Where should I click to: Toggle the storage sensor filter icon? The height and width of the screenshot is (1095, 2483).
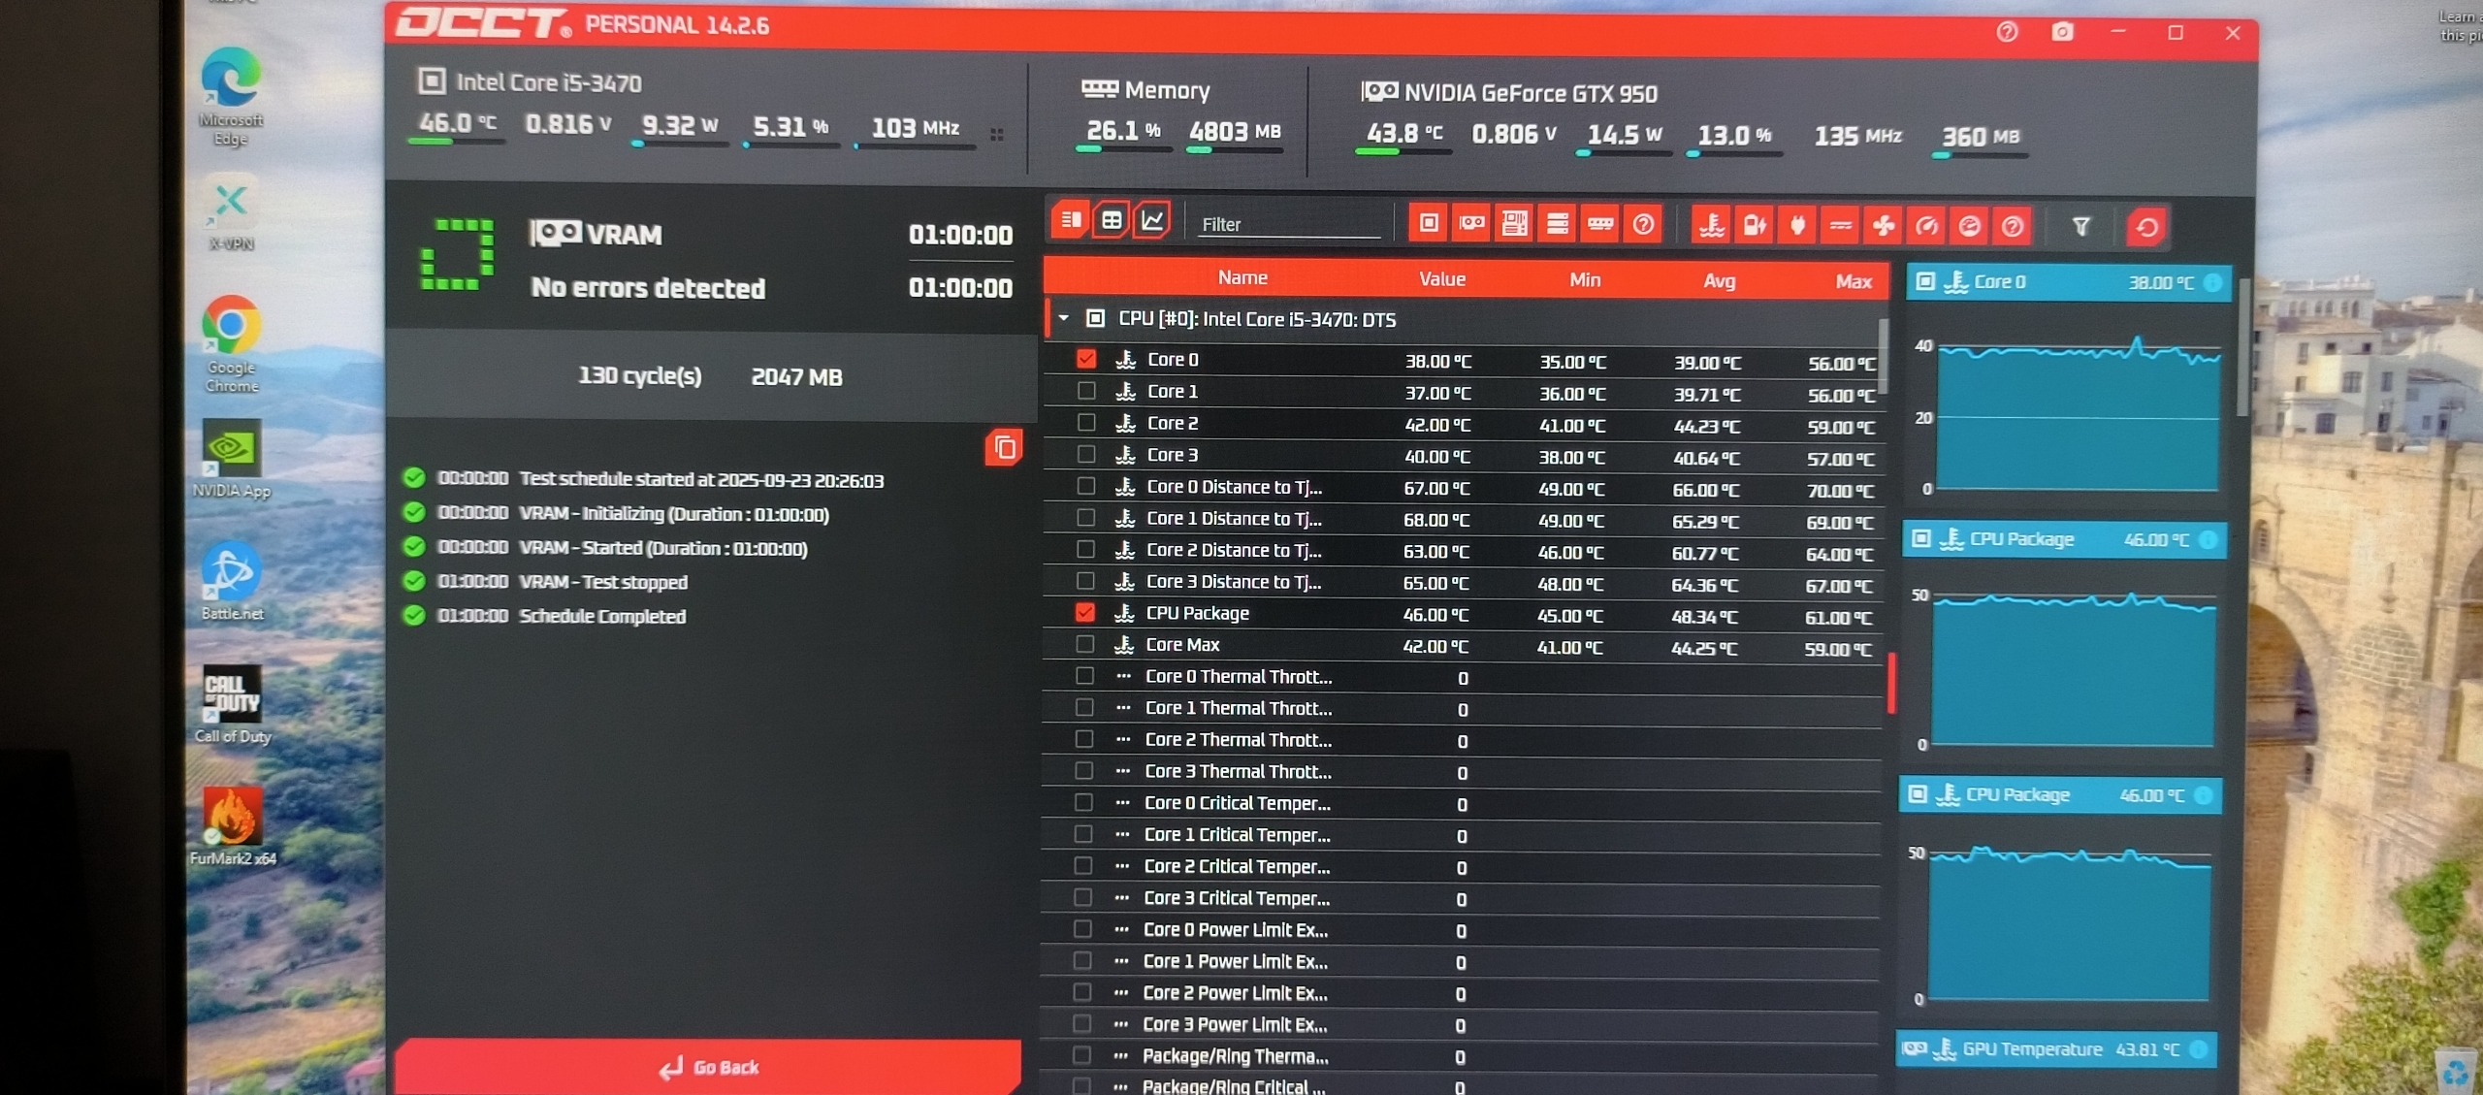tap(1558, 225)
